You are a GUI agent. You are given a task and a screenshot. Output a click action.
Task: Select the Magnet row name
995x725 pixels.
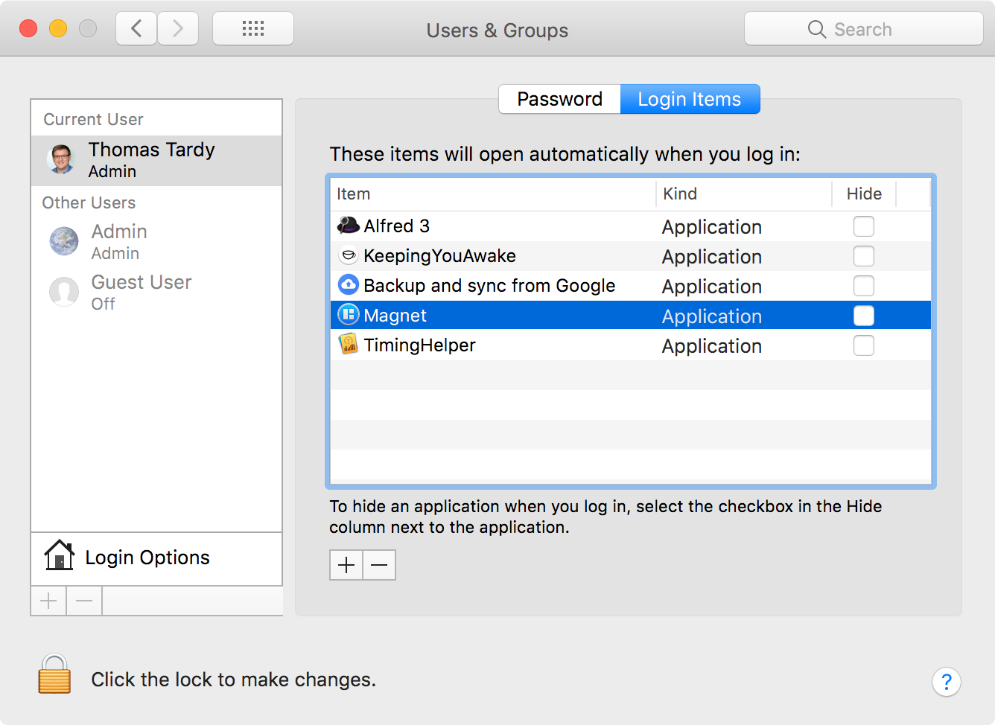[x=395, y=316]
